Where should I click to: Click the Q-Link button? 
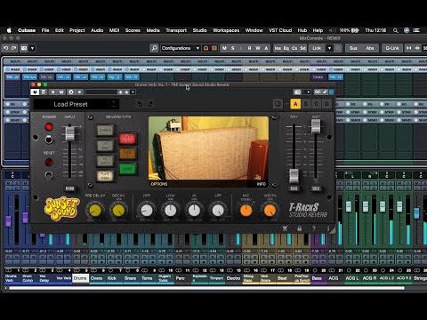pyautogui.click(x=392, y=48)
